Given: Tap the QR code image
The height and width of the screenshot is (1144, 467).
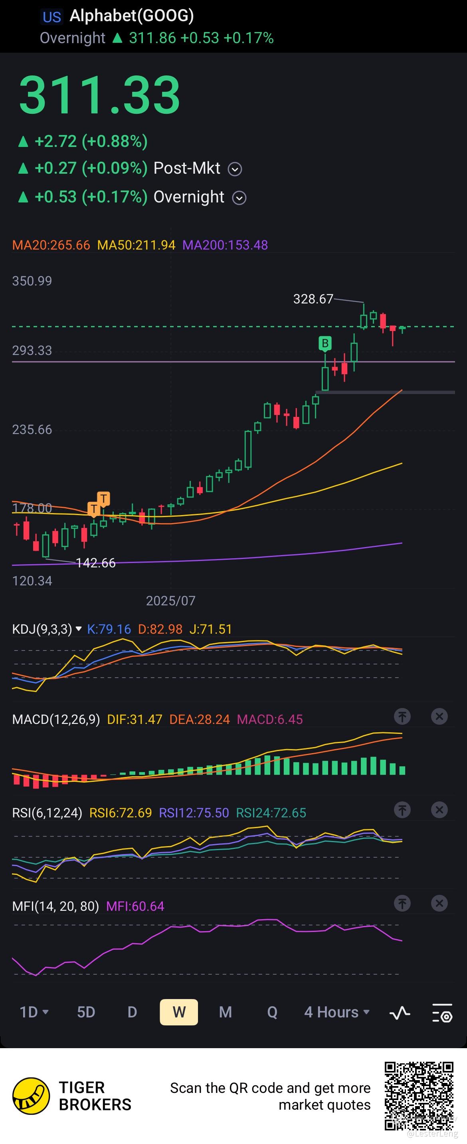Looking at the screenshot, I should pos(419,1096).
